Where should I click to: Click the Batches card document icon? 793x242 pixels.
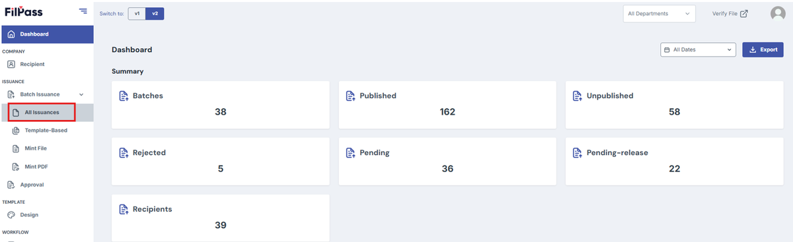point(124,96)
